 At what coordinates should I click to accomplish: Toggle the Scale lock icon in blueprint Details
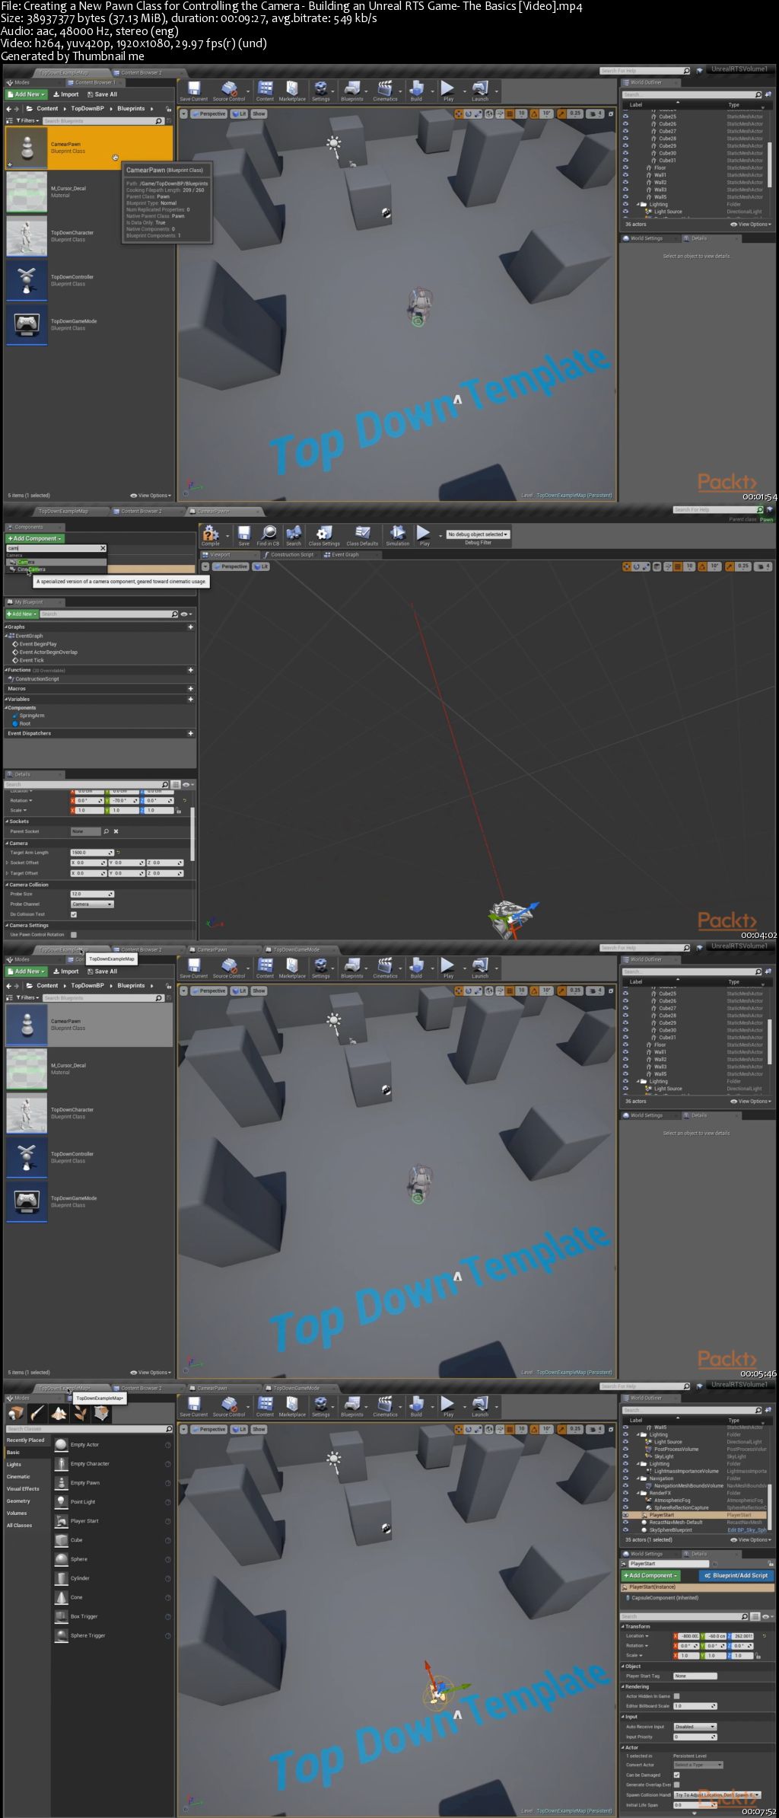[x=180, y=811]
